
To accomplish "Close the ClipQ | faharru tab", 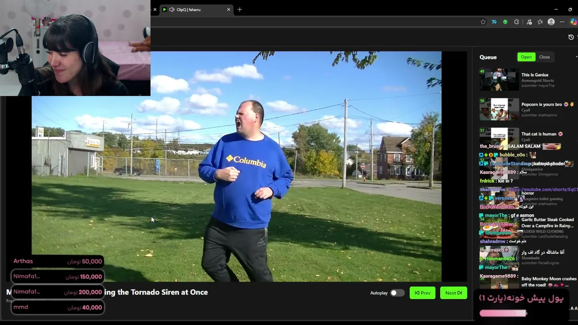I will tap(228, 9).
